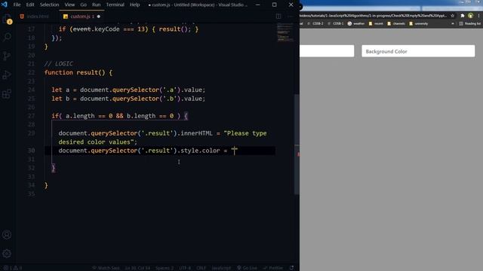This screenshot has height=271, width=483.
Task: Click the left color input field in browser
Action: [x=327, y=51]
